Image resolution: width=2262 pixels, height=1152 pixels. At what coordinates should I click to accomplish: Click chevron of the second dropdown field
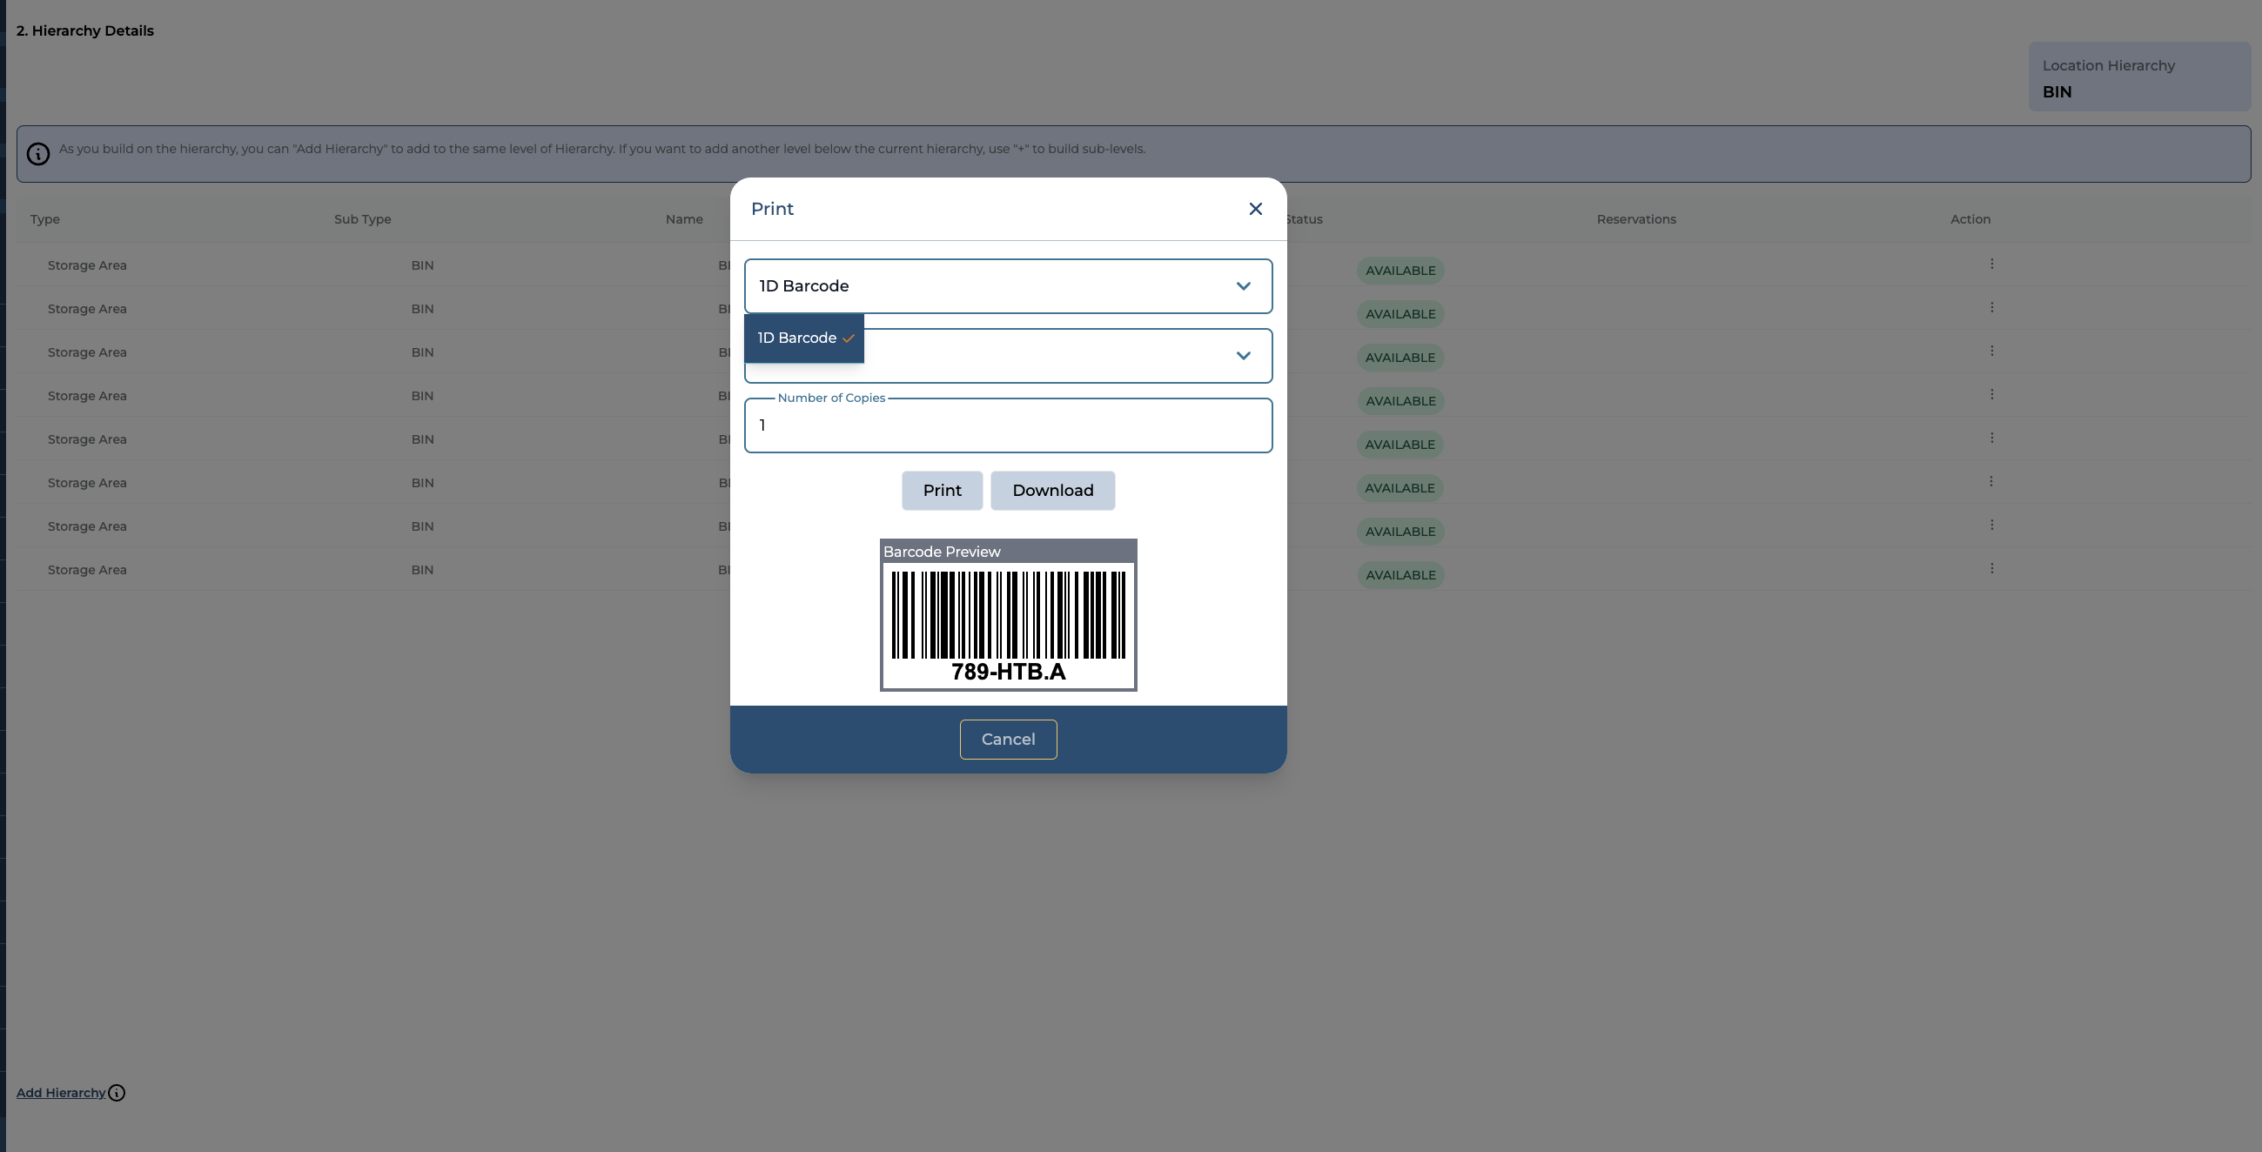pyautogui.click(x=1243, y=356)
